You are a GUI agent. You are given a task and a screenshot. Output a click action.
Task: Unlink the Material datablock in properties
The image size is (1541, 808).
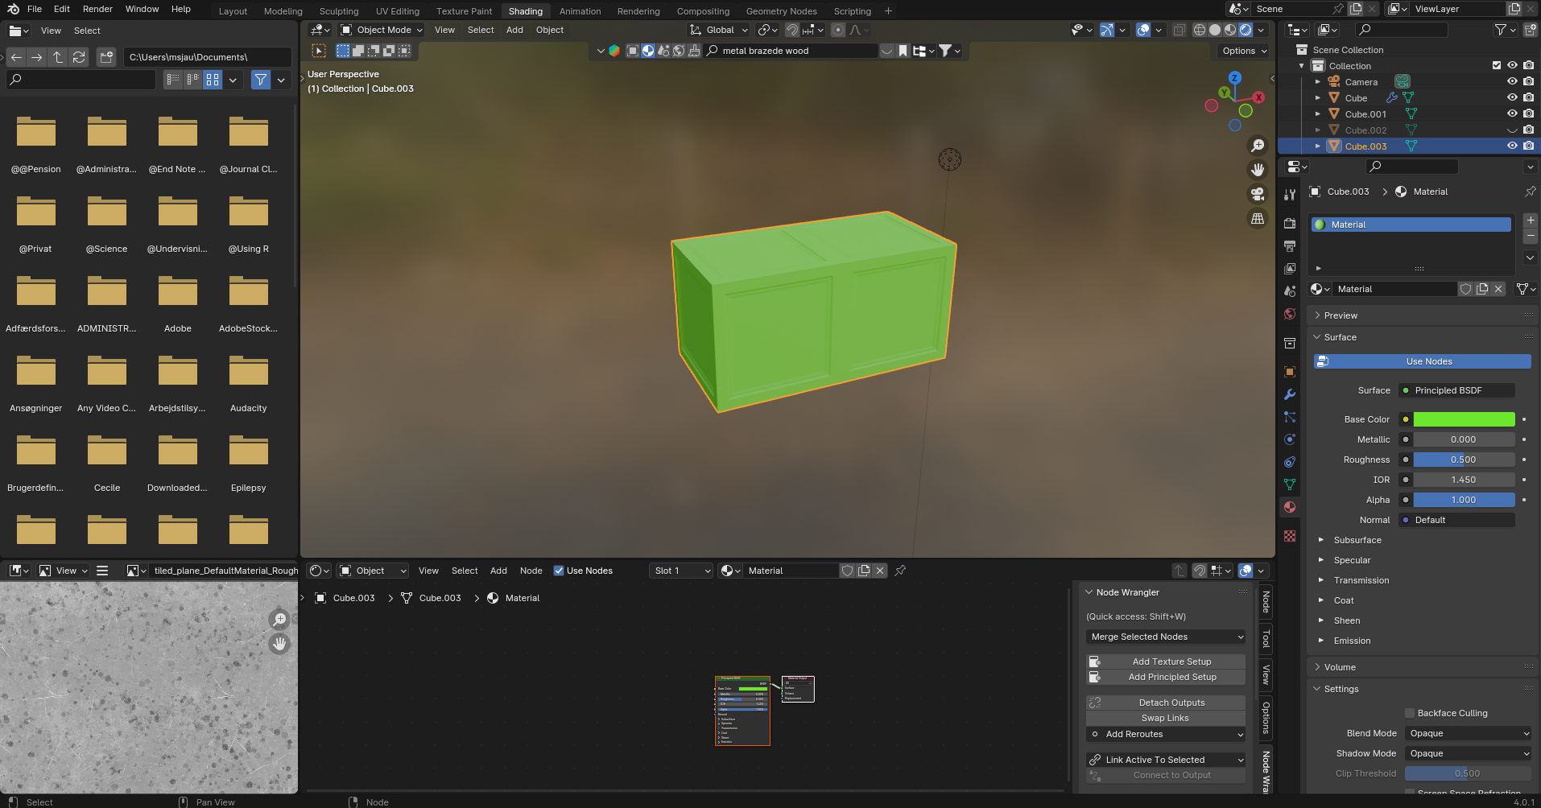tap(1498, 289)
